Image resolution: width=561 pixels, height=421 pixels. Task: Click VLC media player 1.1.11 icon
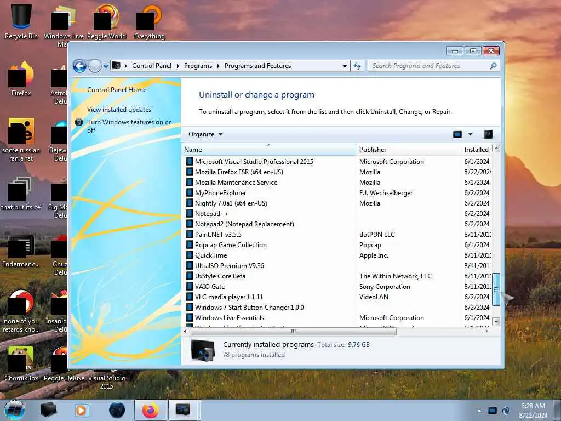coord(190,297)
